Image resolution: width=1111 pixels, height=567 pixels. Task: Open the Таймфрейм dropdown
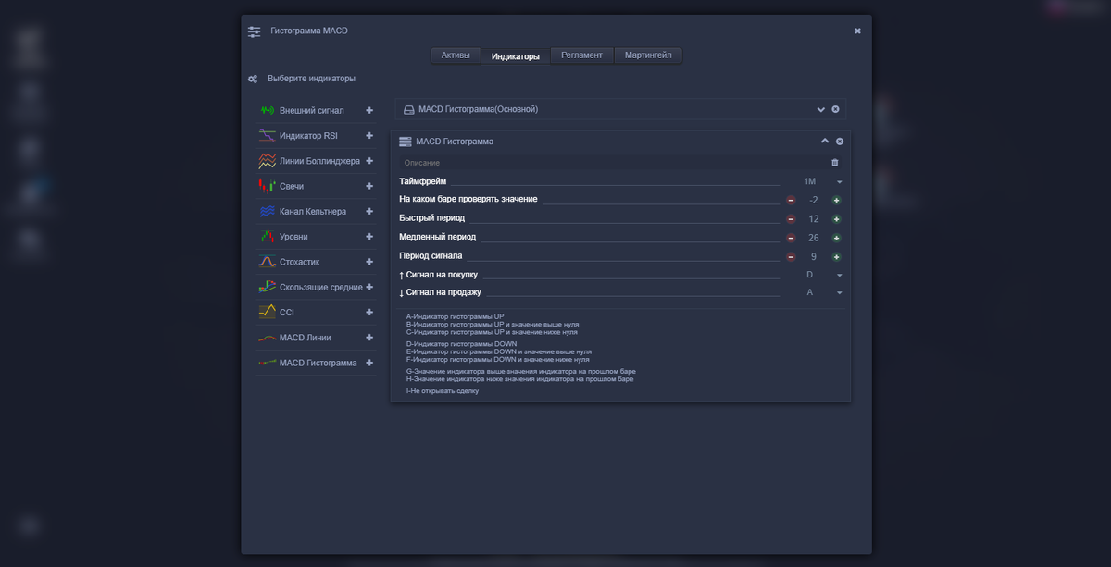tap(840, 182)
